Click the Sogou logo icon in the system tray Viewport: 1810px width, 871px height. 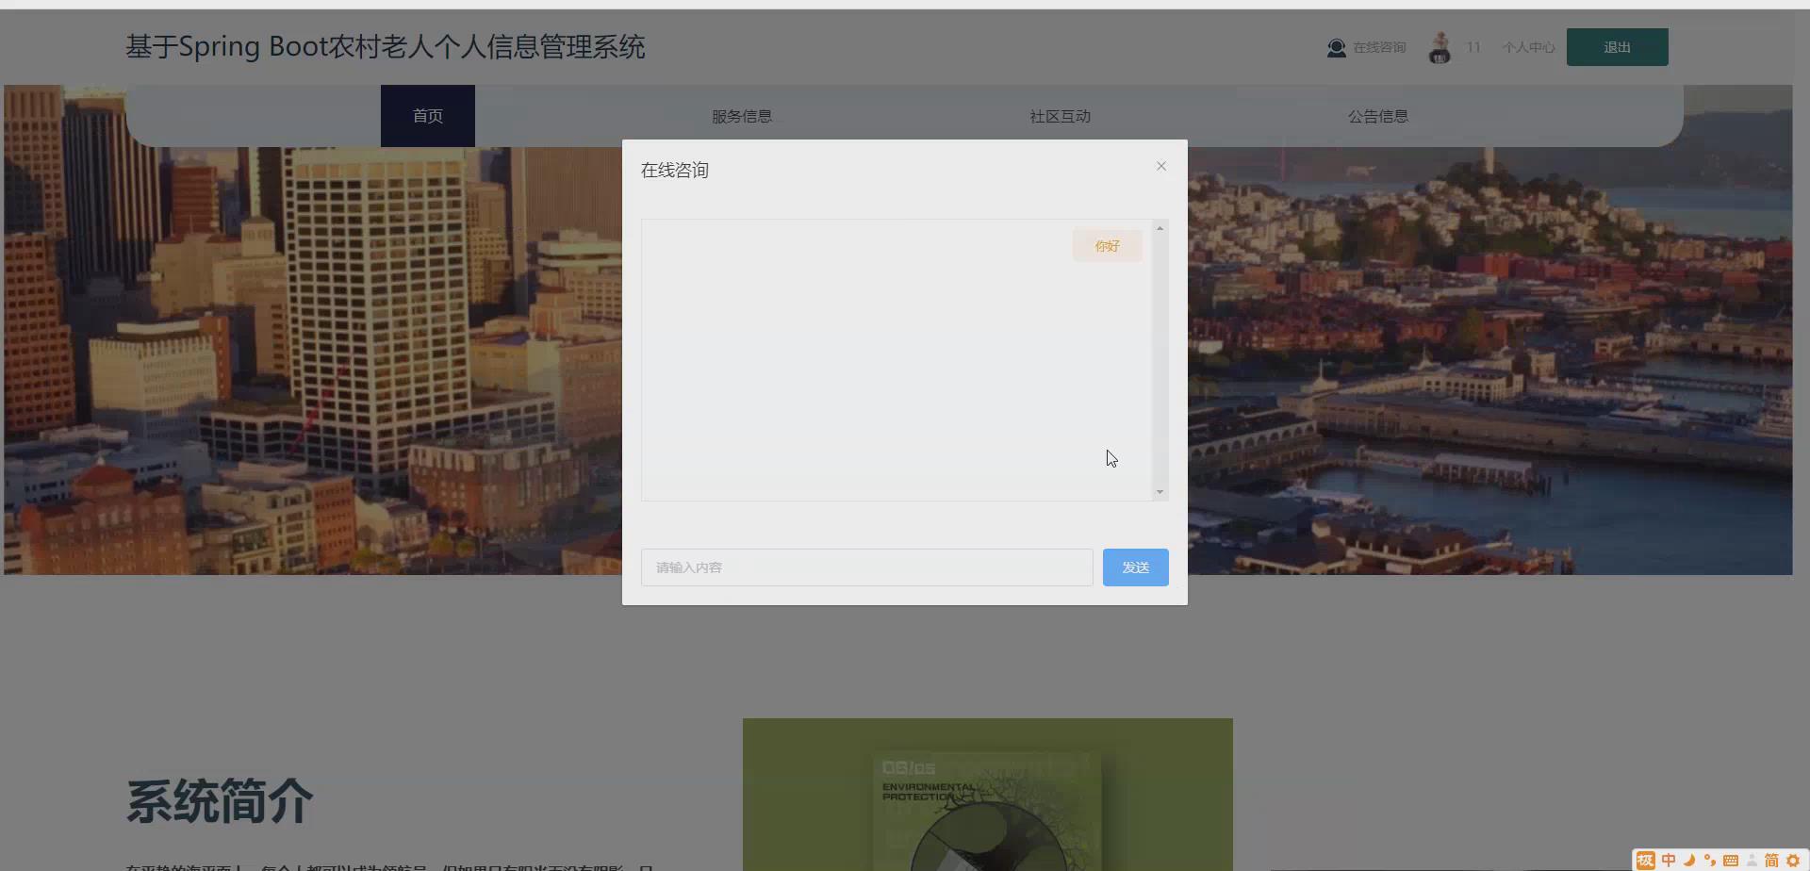[1646, 860]
